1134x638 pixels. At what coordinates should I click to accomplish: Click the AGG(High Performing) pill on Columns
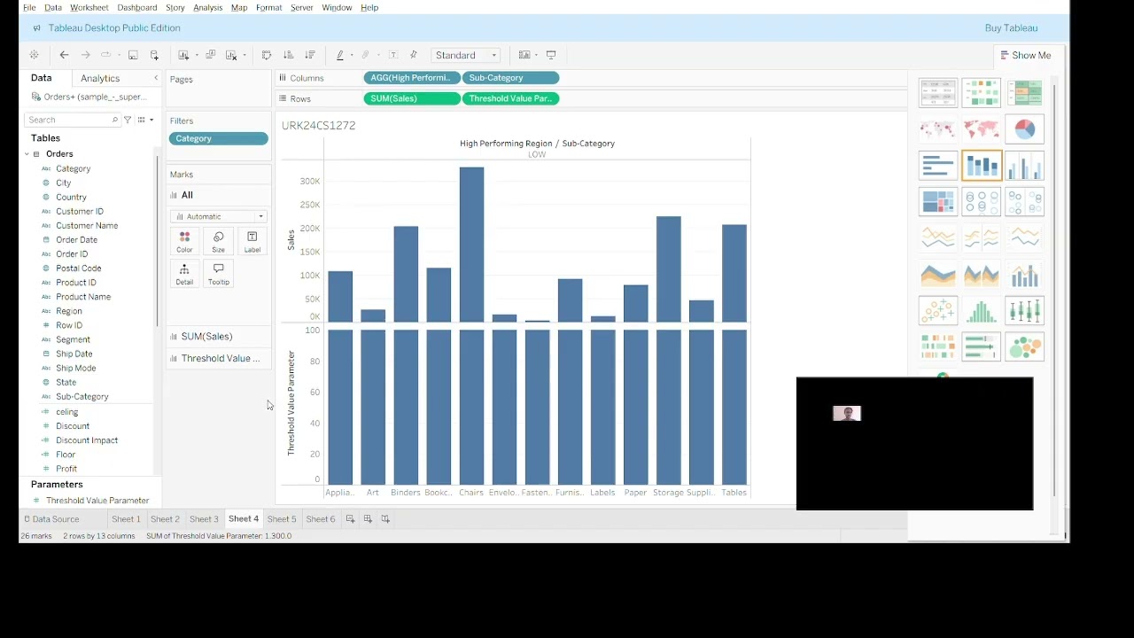click(x=412, y=78)
